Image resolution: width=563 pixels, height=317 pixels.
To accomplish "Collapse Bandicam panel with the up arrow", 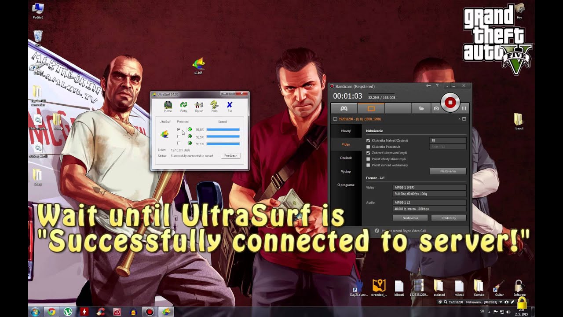I will click(459, 119).
